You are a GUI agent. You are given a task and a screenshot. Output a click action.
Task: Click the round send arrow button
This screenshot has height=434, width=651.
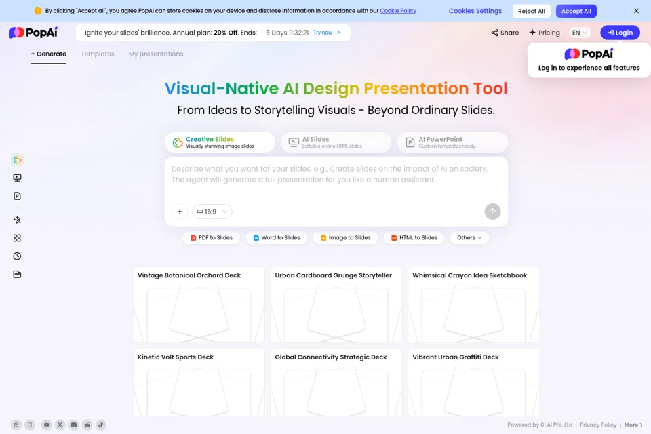(492, 212)
